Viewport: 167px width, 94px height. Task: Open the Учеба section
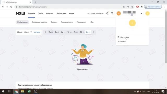[41, 13]
